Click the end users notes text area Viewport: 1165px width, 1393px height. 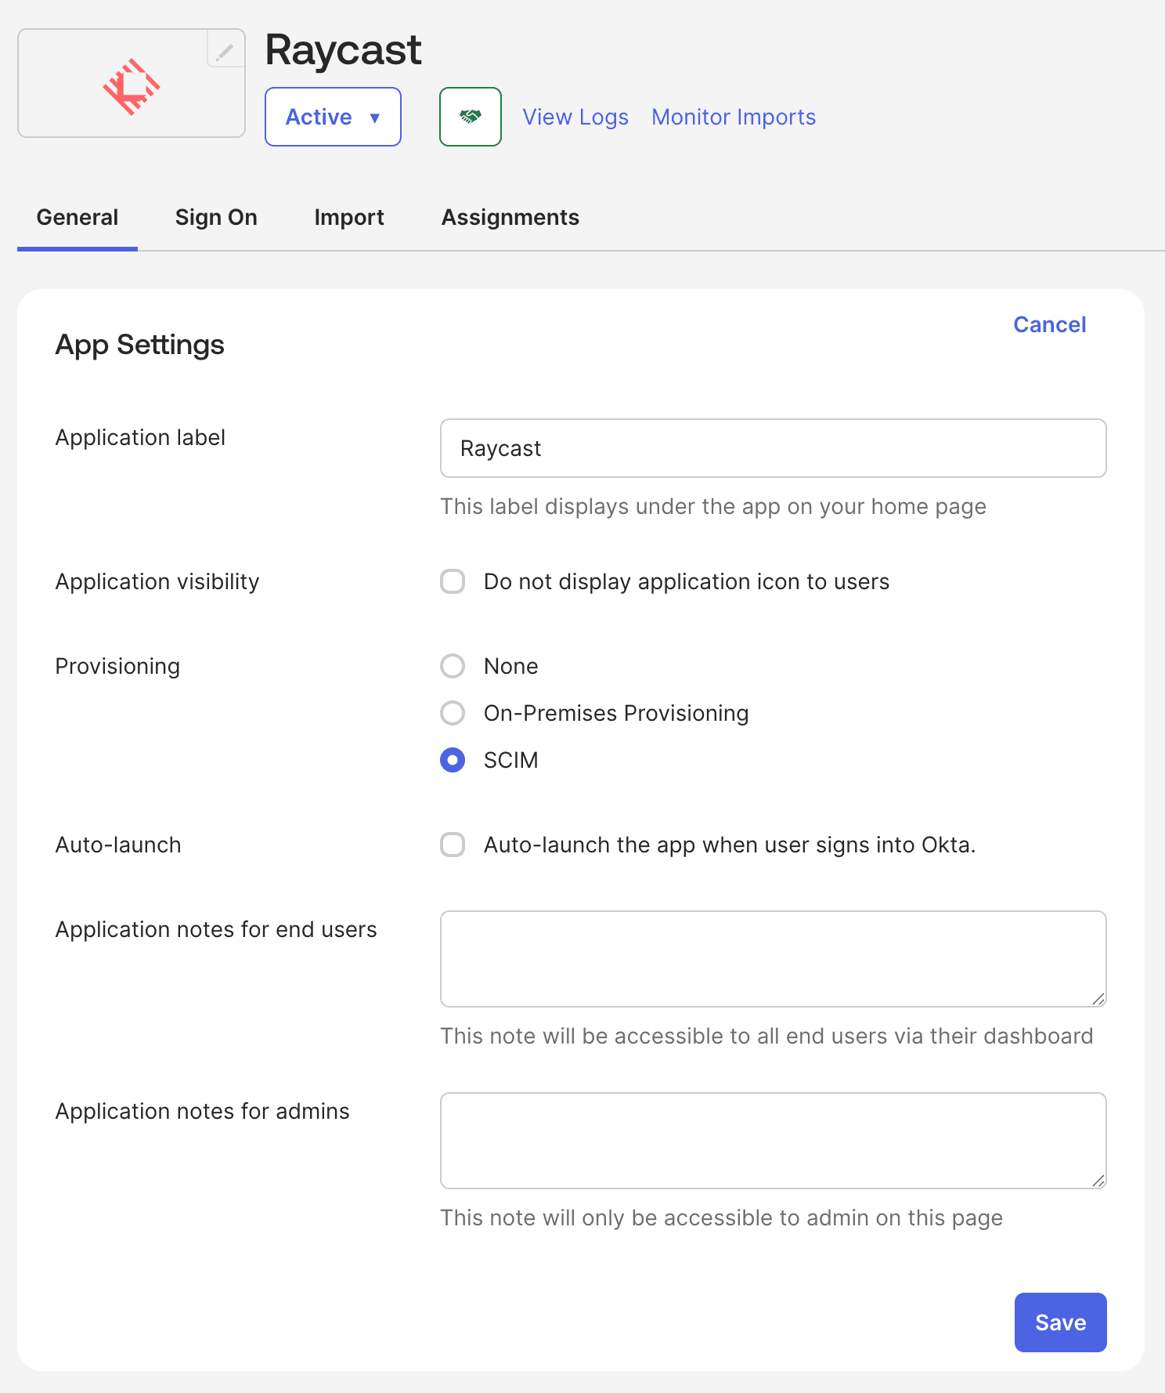(774, 959)
